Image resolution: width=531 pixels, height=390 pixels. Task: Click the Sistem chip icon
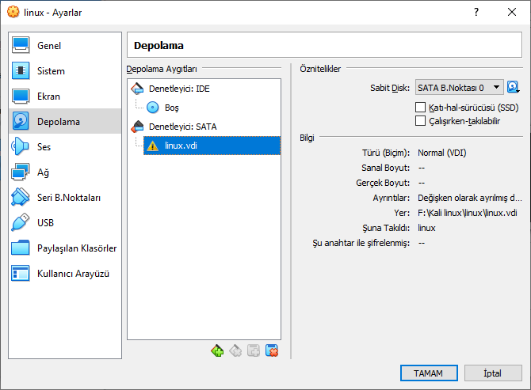point(21,70)
